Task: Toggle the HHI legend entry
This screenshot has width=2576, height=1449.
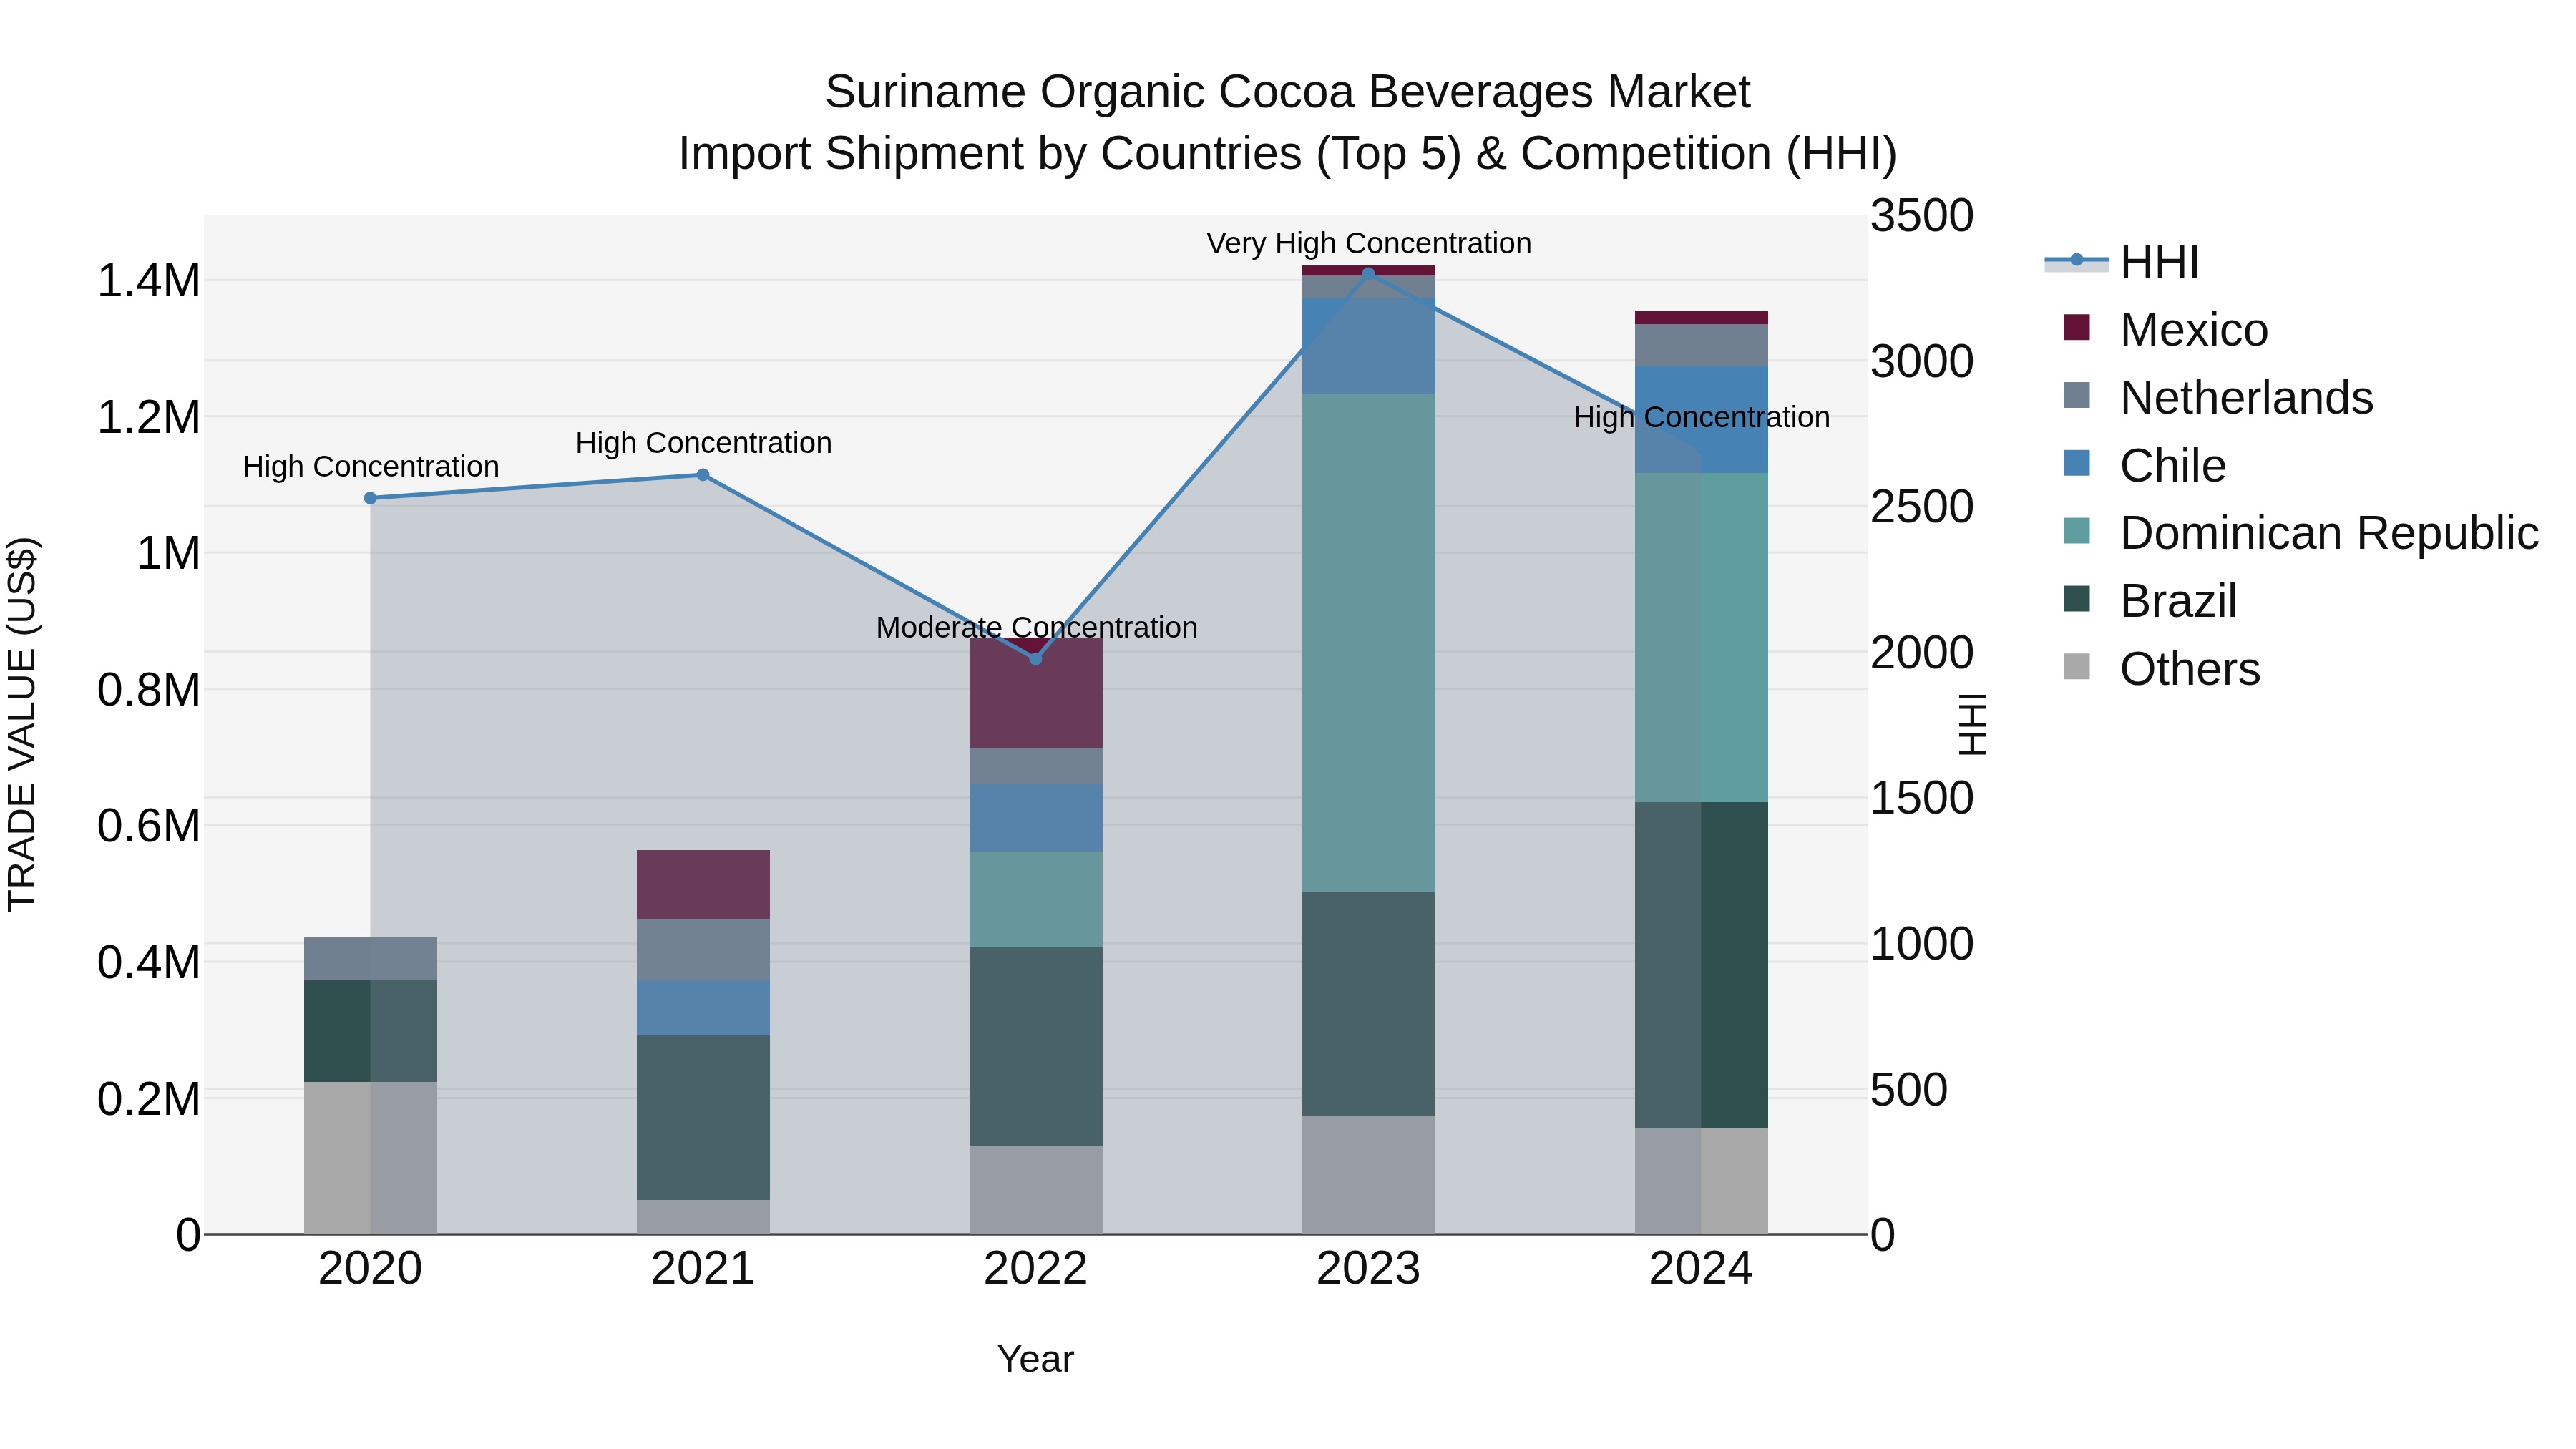Action: (x=2122, y=262)
